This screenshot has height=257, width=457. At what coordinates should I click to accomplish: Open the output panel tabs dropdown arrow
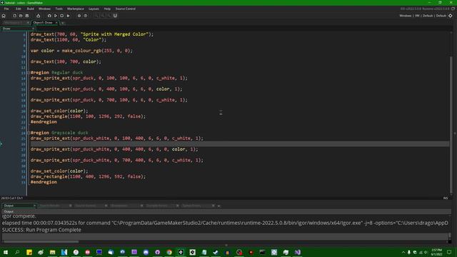coord(219,206)
